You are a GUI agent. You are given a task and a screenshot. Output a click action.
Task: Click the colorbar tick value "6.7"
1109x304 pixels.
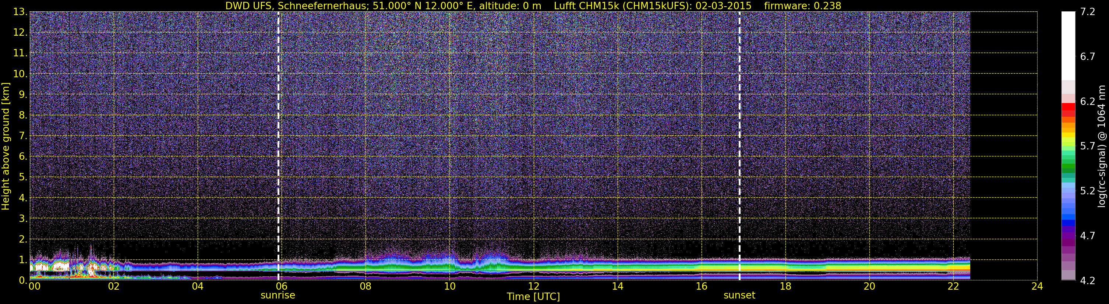pos(1088,56)
